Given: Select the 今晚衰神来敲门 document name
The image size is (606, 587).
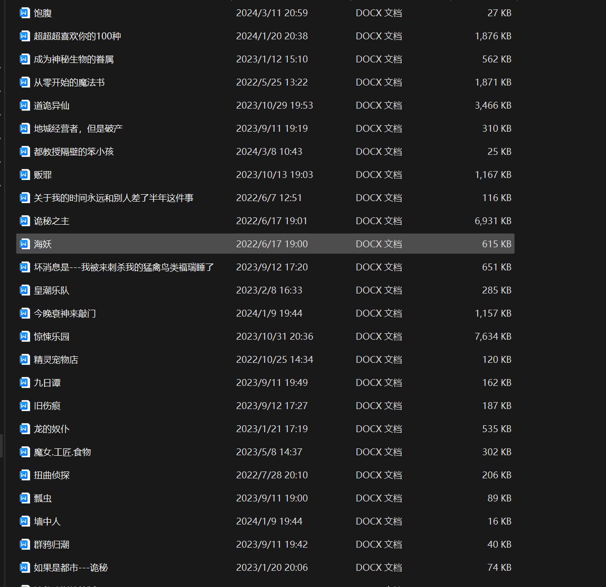Looking at the screenshot, I should point(65,313).
